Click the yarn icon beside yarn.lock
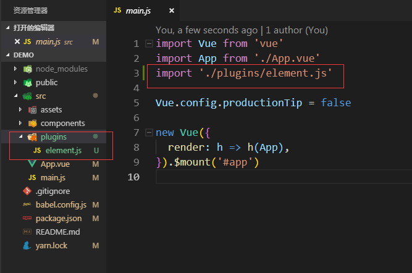The image size is (412, 273). point(27,245)
